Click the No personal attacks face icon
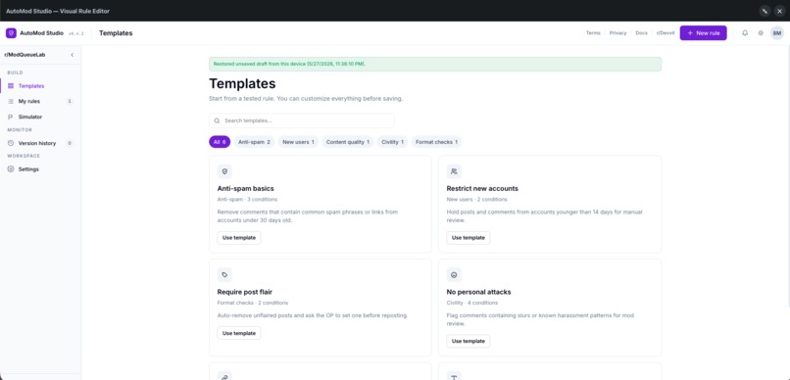This screenshot has width=790, height=380. pos(454,275)
